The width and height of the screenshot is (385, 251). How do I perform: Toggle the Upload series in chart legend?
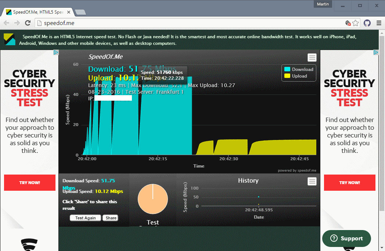(x=296, y=76)
